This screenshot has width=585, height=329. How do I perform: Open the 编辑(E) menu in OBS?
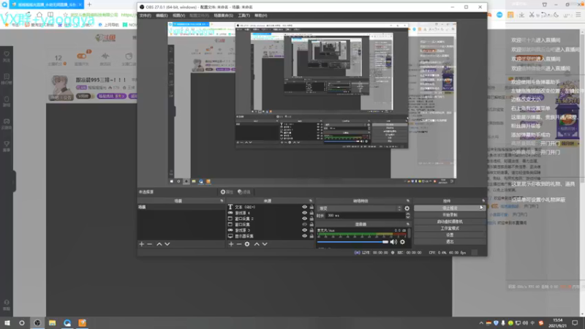click(162, 15)
